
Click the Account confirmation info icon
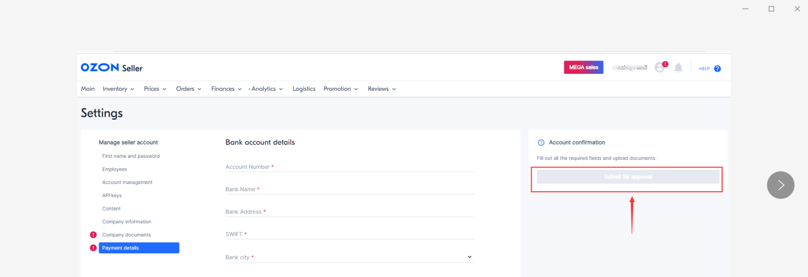click(x=541, y=143)
